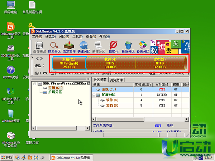Launch Windows启动引导修复 desktop icon

10,140
